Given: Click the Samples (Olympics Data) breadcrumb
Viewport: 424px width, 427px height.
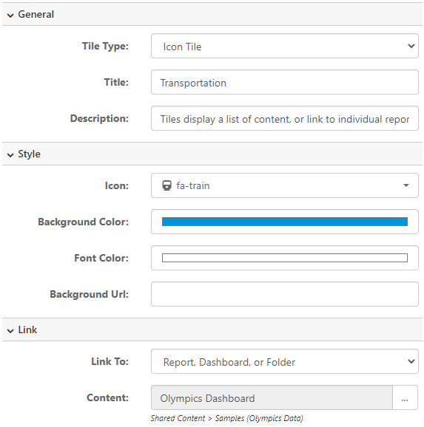Looking at the screenshot, I should pos(259,418).
